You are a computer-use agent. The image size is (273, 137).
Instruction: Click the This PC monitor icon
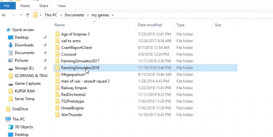pyautogui.click(x=8, y=119)
